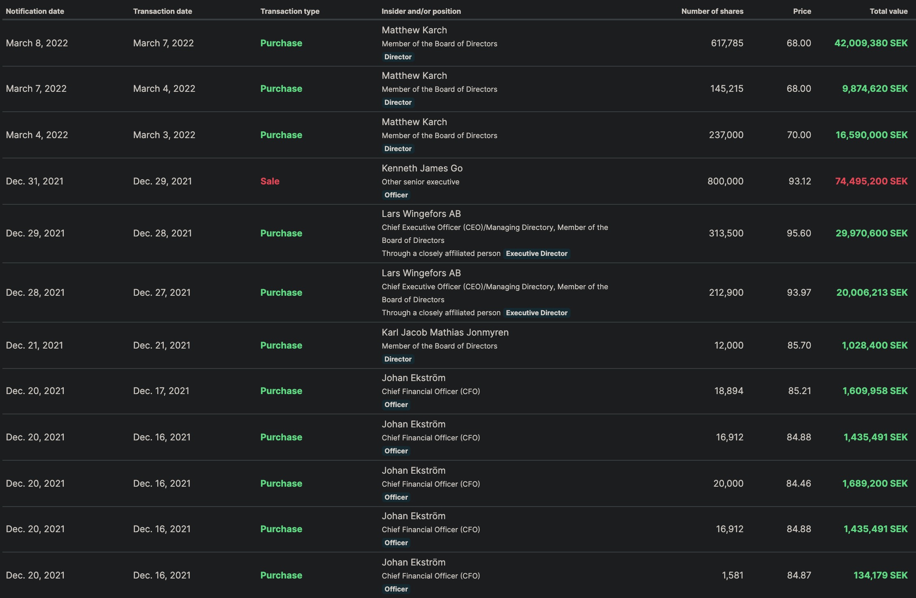Screen dimensions: 916x598
Task: Sort by Transaction date header
Action: click(163, 11)
